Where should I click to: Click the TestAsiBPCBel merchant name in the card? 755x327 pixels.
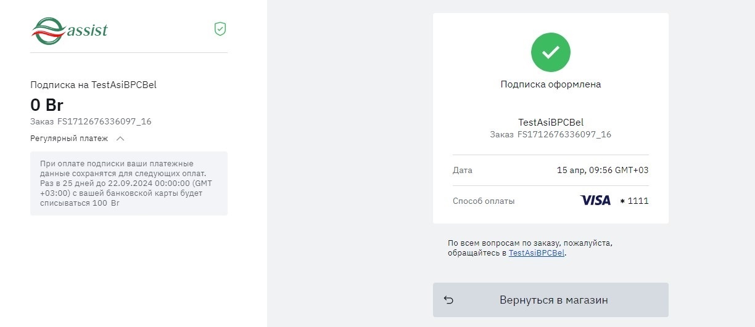550,122
